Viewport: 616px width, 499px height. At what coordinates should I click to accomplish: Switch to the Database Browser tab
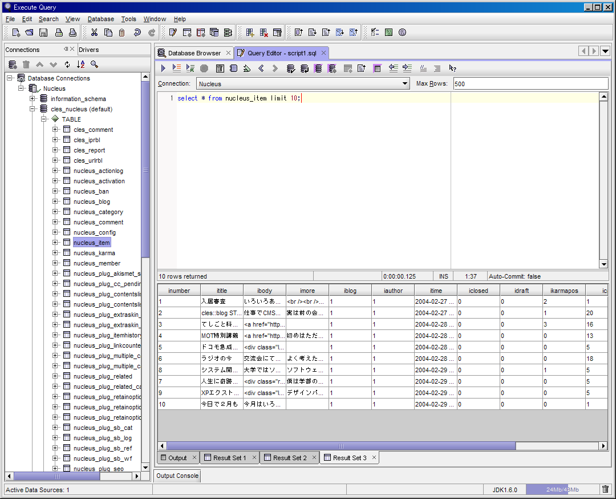(193, 53)
